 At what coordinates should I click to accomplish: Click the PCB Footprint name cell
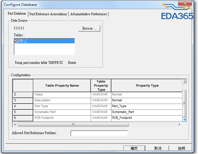(x=62, y=118)
